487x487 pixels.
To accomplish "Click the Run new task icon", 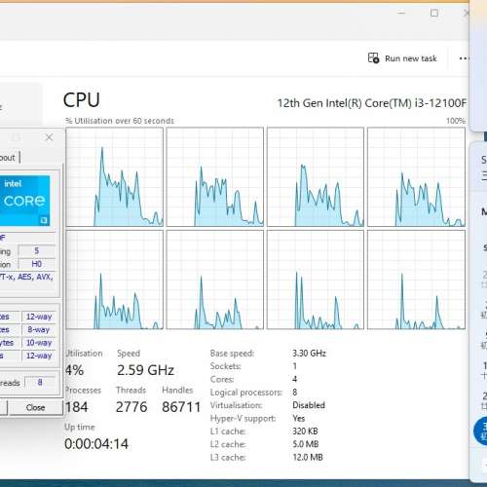I will click(373, 58).
